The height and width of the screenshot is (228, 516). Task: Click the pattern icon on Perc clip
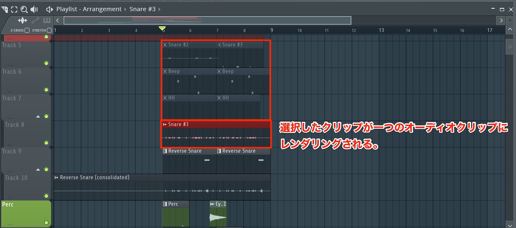tap(165, 204)
